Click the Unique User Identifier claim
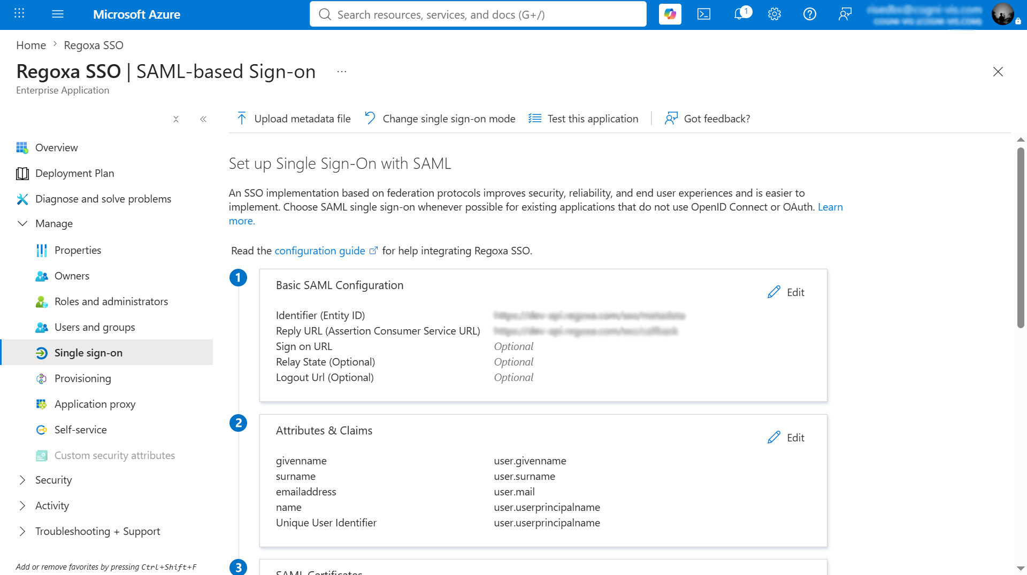 pyautogui.click(x=326, y=523)
